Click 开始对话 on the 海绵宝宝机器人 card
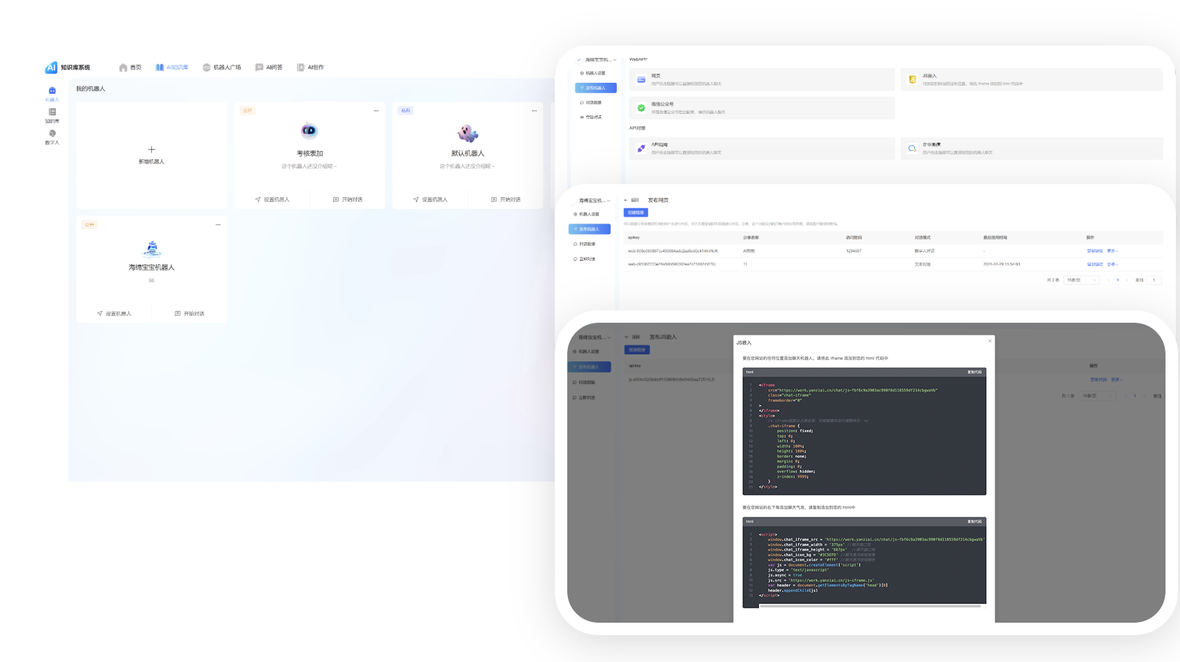The image size is (1180, 662). [190, 313]
